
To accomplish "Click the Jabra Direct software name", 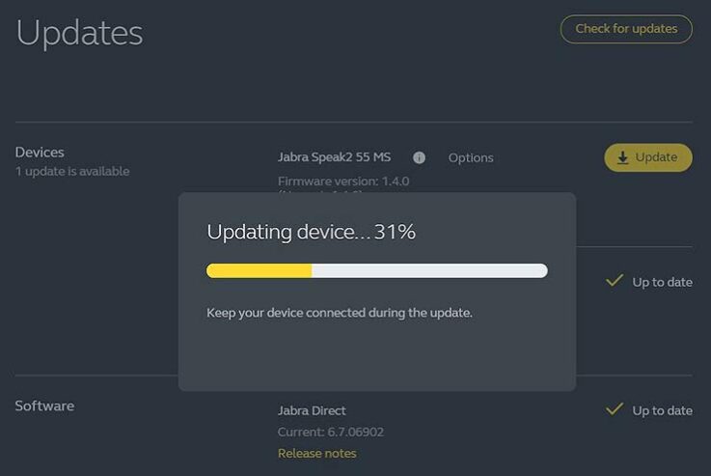I will click(x=312, y=410).
